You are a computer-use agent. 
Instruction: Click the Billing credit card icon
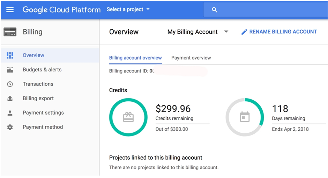[10, 32]
